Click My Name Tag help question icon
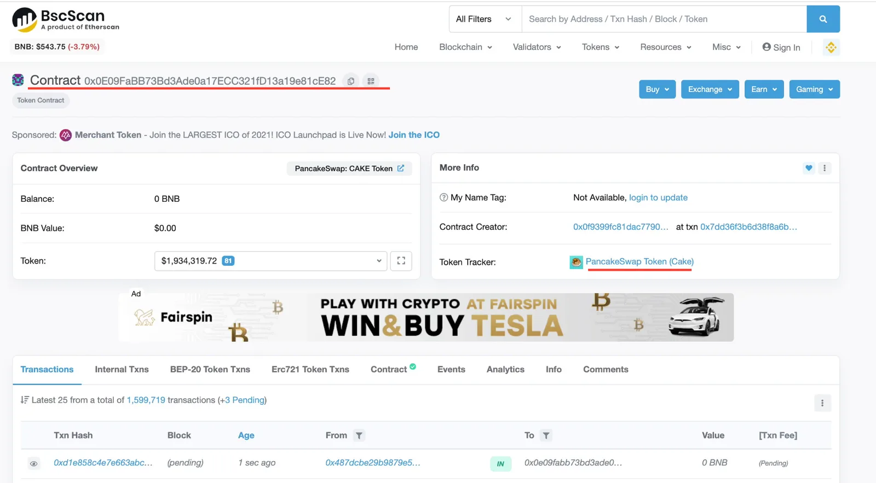The image size is (876, 483). (x=443, y=197)
